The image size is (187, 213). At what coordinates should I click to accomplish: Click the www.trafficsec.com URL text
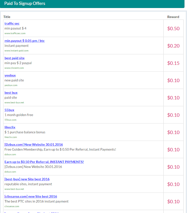point(15,33)
